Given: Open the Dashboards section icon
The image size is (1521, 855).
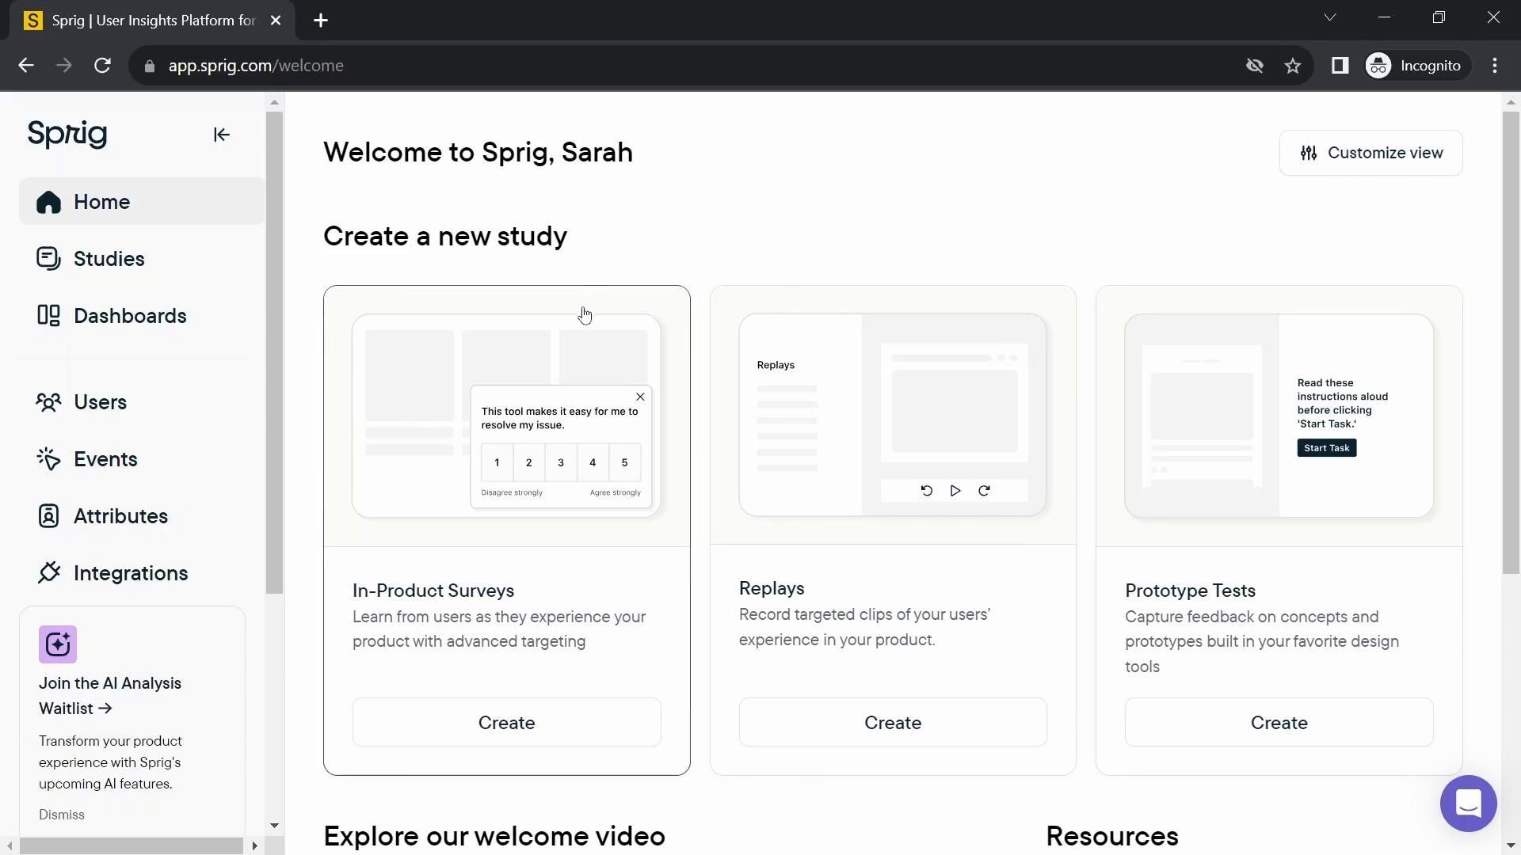Looking at the screenshot, I should tap(48, 316).
